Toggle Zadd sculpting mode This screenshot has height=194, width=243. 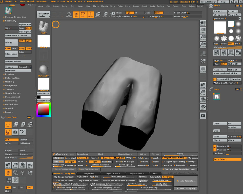[149, 13]
